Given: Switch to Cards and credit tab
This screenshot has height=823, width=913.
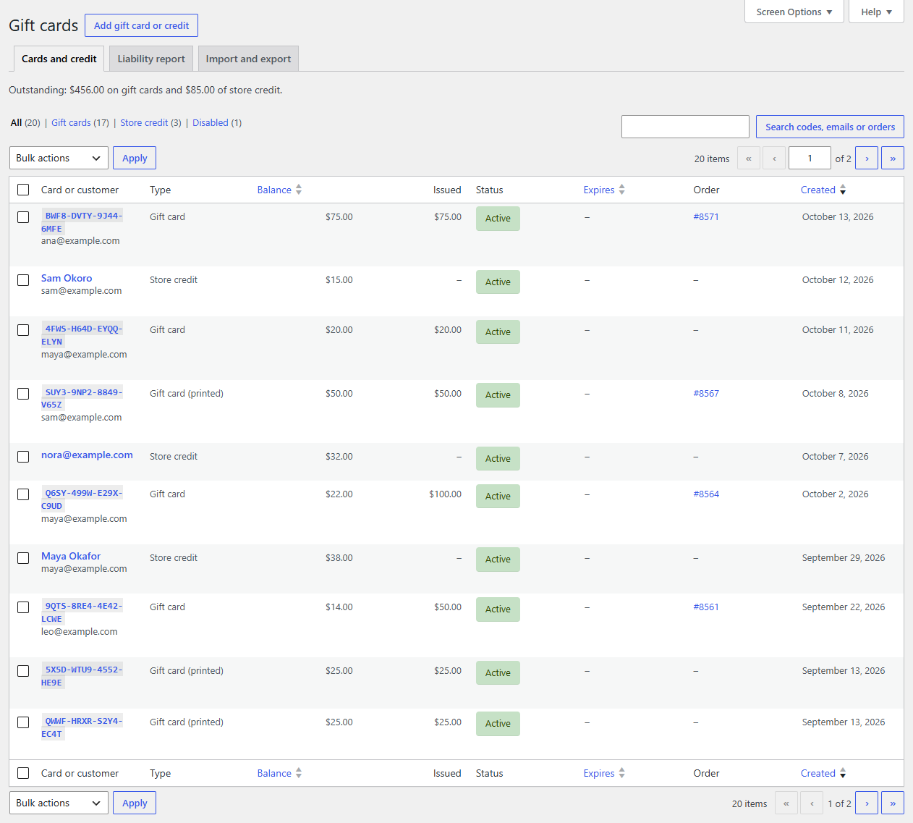Looking at the screenshot, I should tap(59, 59).
